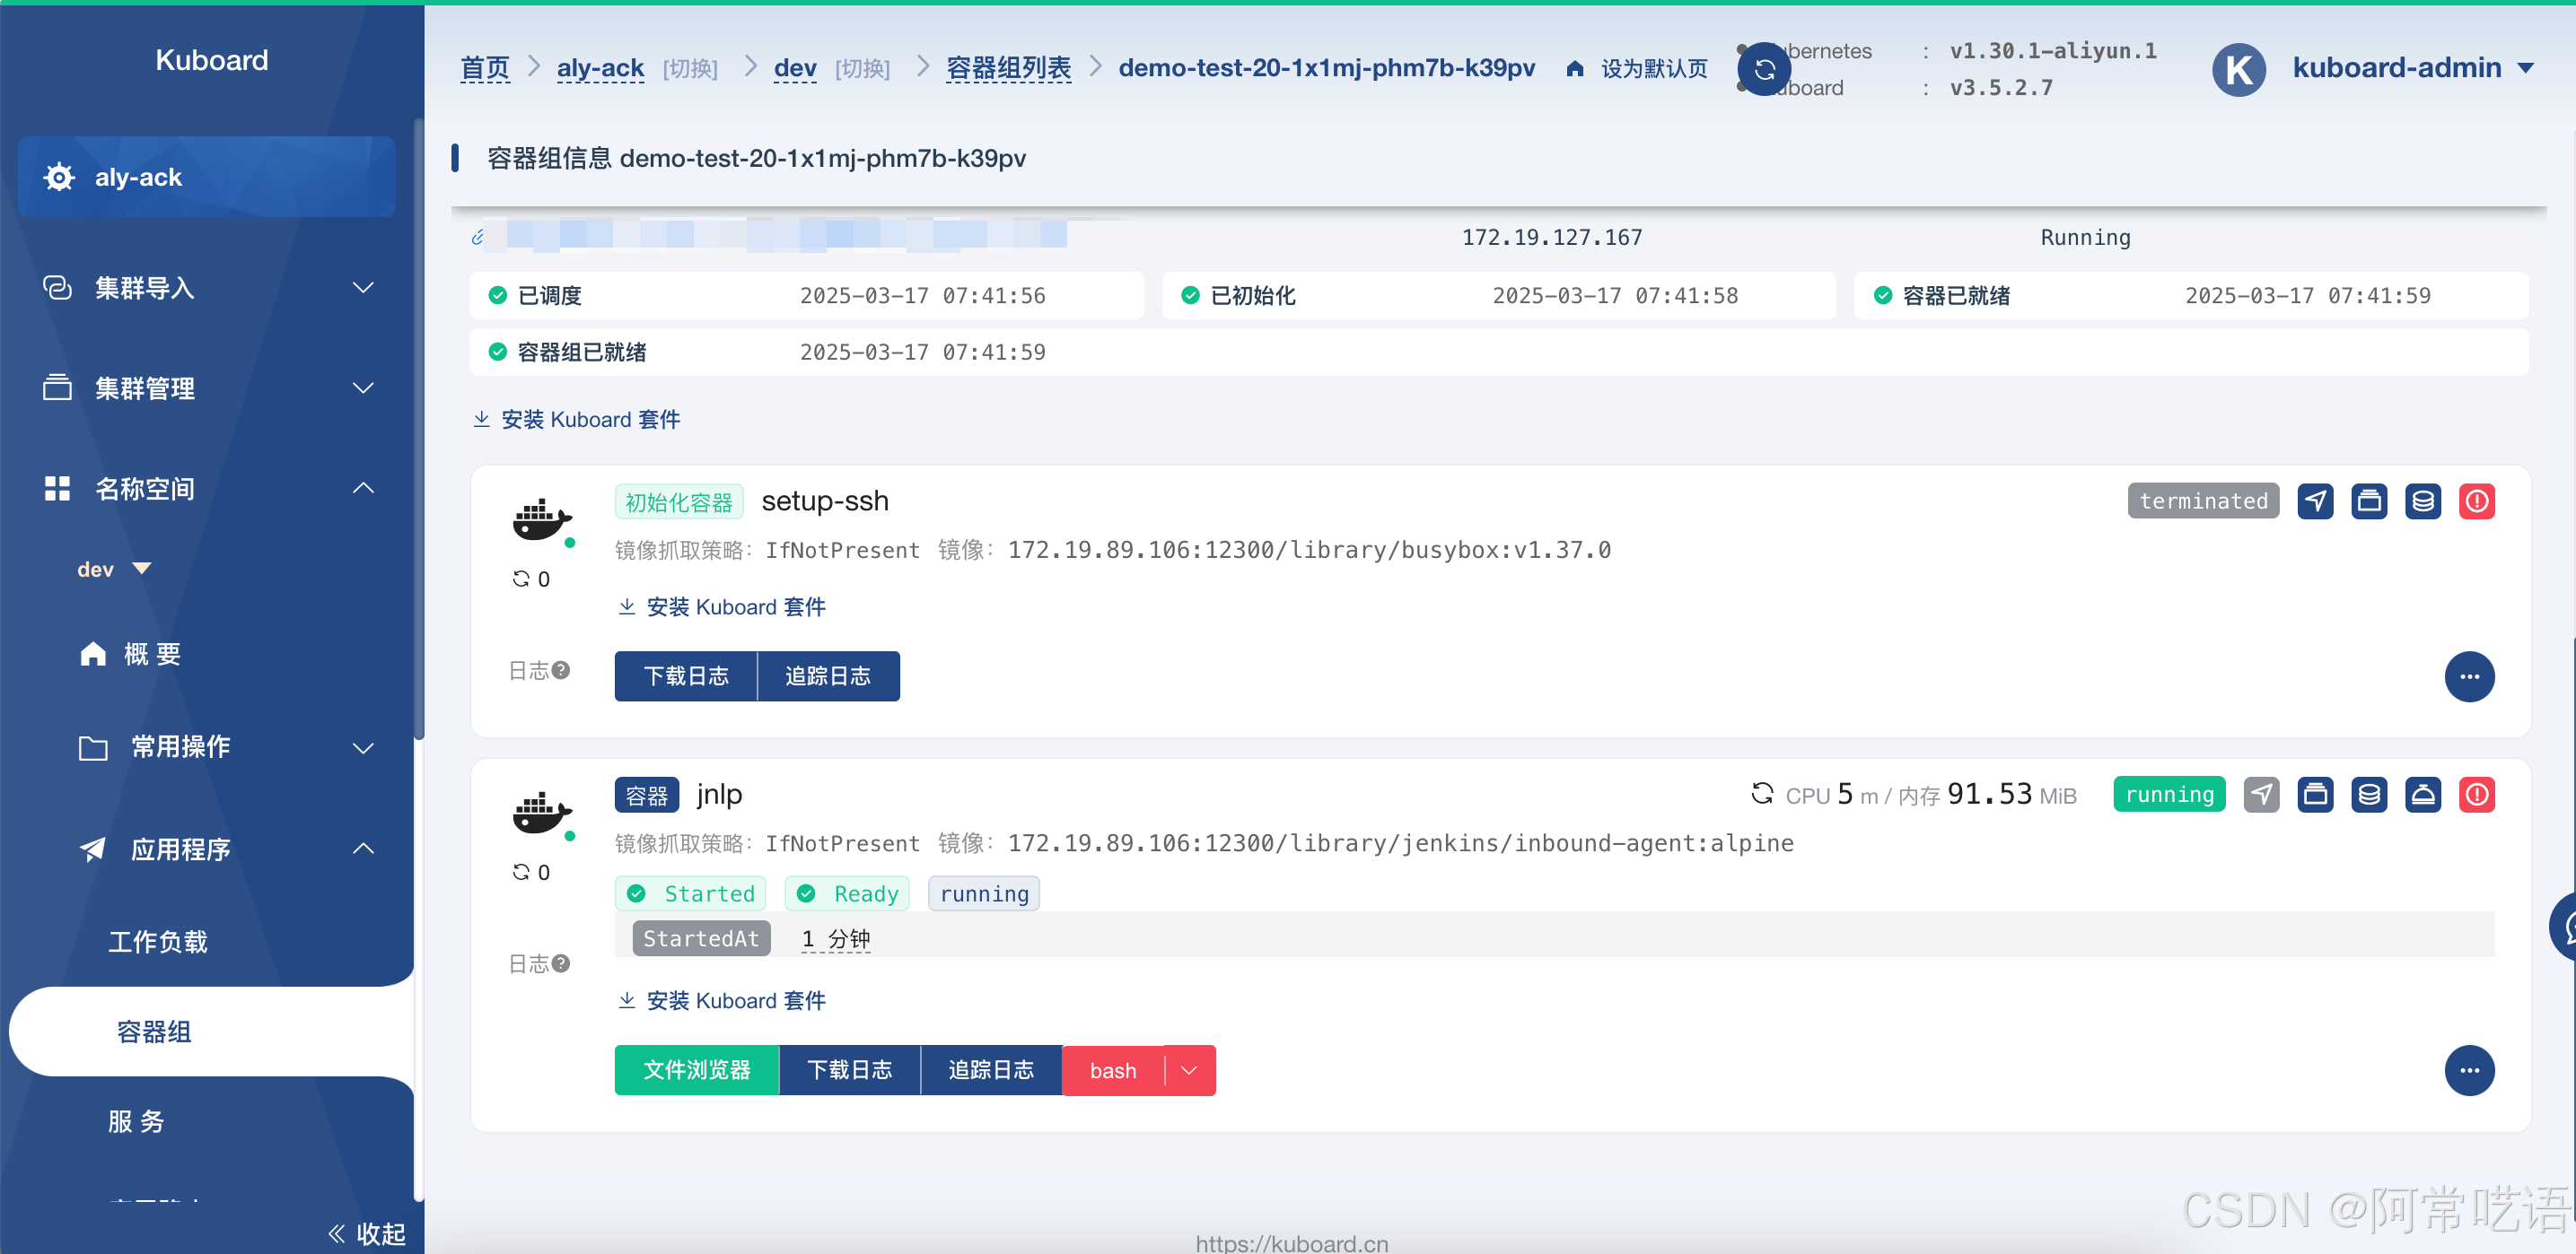2576x1254 pixels.
Task: Click paper-plane icon on setup-ssh row
Action: tap(2315, 501)
